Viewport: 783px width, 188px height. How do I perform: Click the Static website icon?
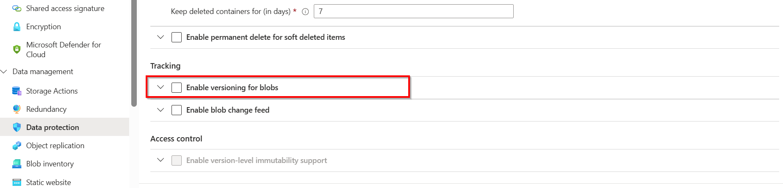click(17, 182)
